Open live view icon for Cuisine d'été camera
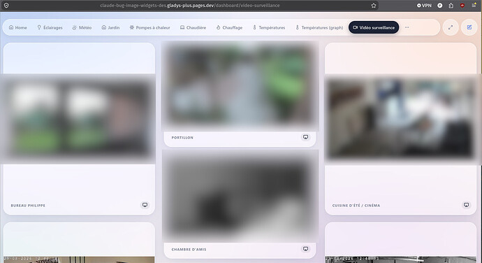The height and width of the screenshot is (263, 482). click(467, 205)
